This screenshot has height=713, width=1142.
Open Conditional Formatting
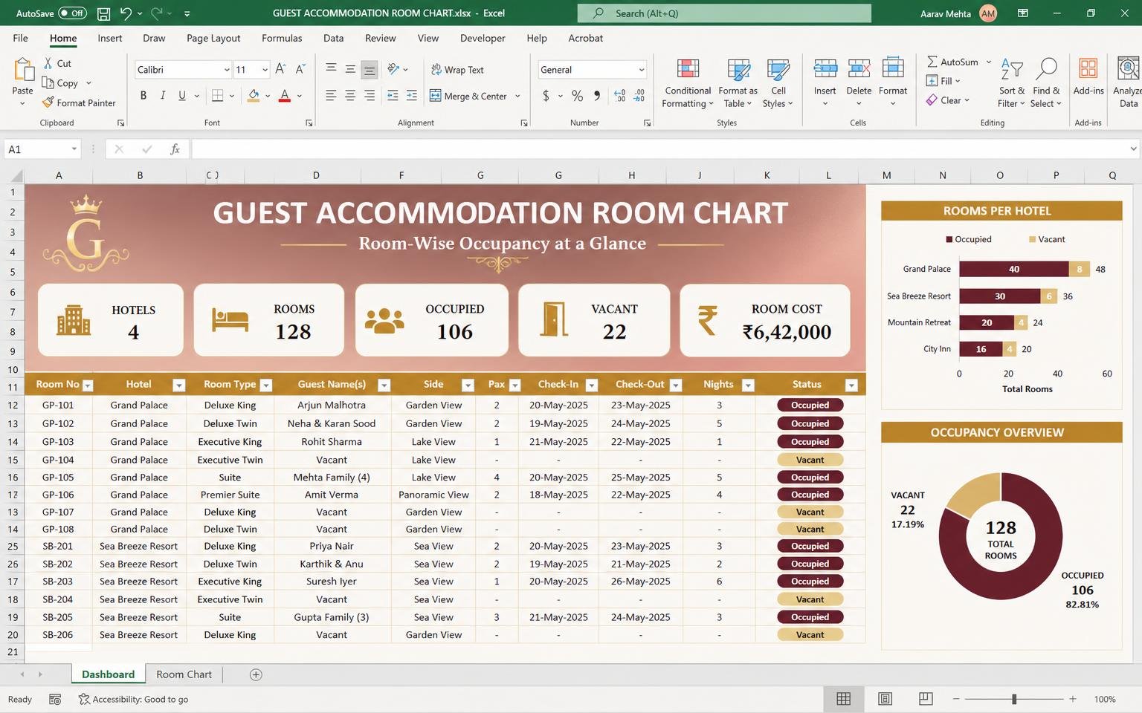[688, 83]
